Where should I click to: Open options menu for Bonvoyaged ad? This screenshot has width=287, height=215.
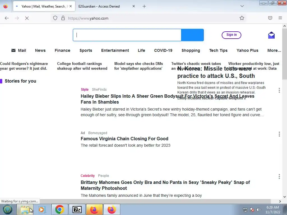(x=279, y=134)
